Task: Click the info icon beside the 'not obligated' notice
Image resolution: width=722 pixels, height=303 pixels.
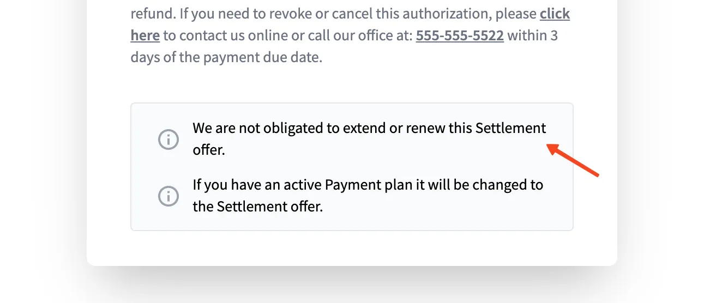Action: tap(169, 140)
